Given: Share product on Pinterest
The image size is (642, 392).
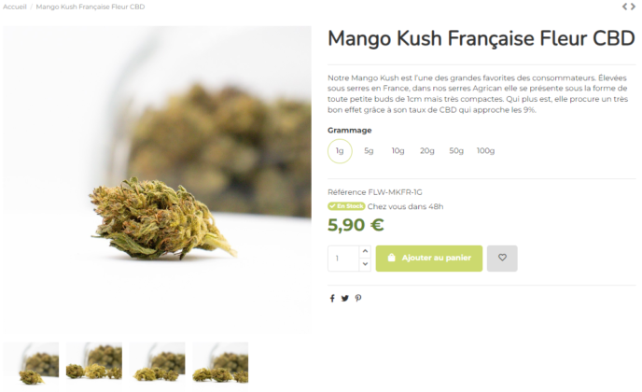Looking at the screenshot, I should (358, 298).
